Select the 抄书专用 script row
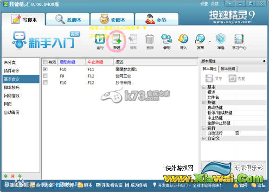 tap(120, 83)
